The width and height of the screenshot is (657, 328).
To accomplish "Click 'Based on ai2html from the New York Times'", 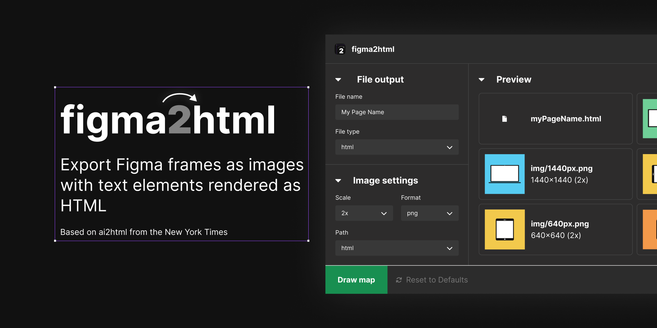I will [144, 232].
